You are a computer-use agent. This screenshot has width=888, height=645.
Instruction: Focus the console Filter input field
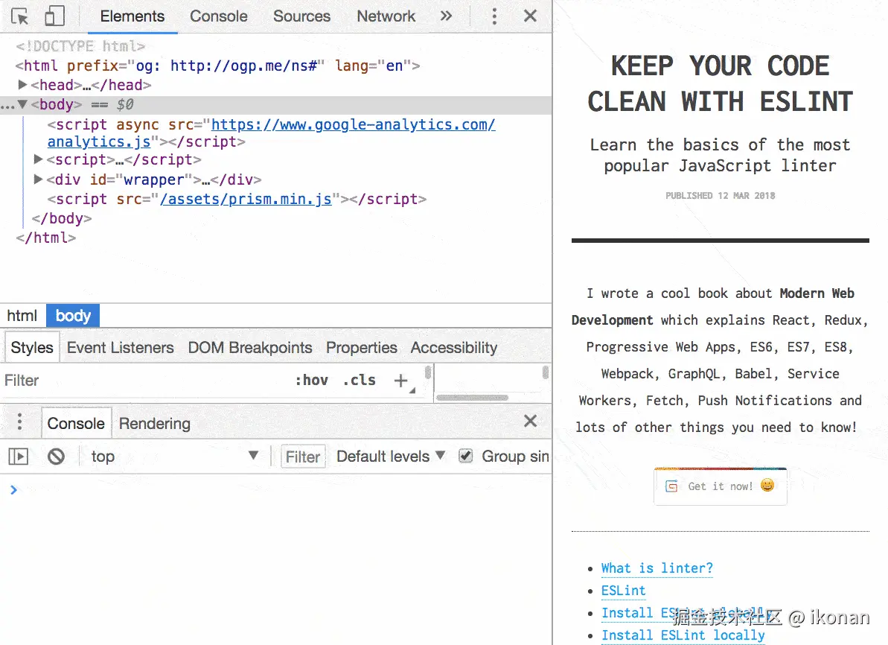click(303, 457)
